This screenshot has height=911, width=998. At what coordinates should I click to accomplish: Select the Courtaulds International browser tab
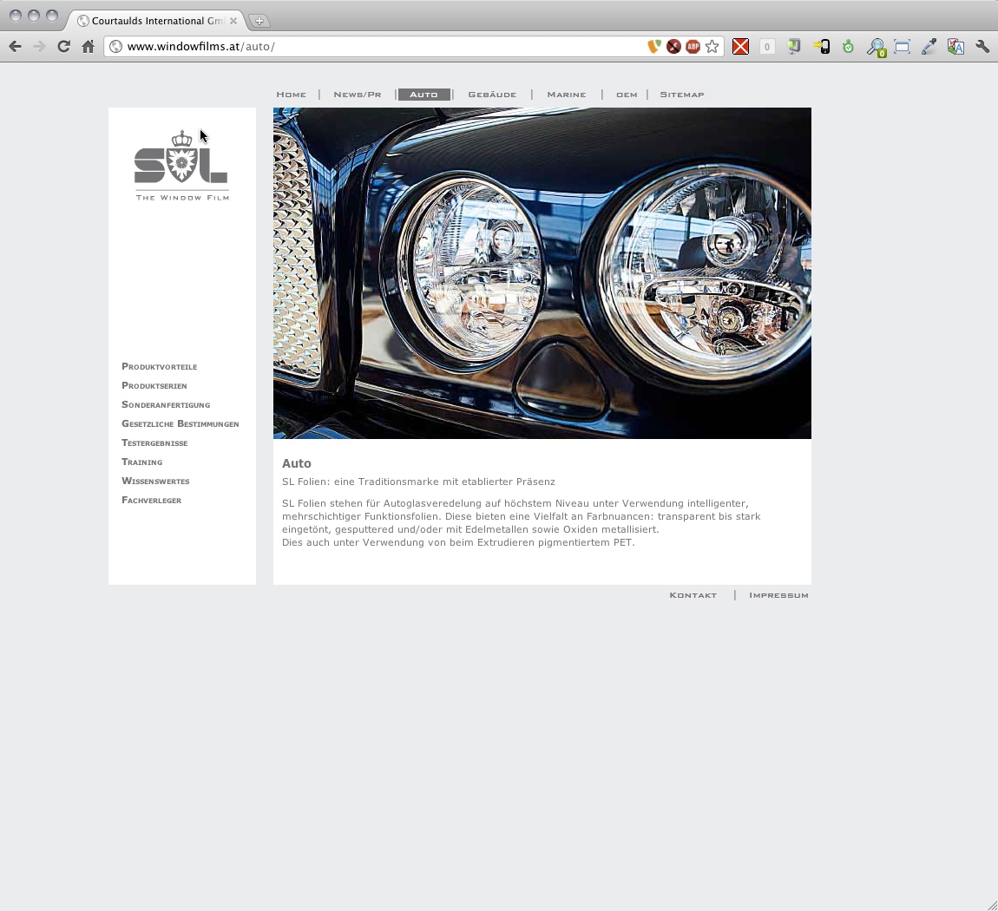coord(156,21)
